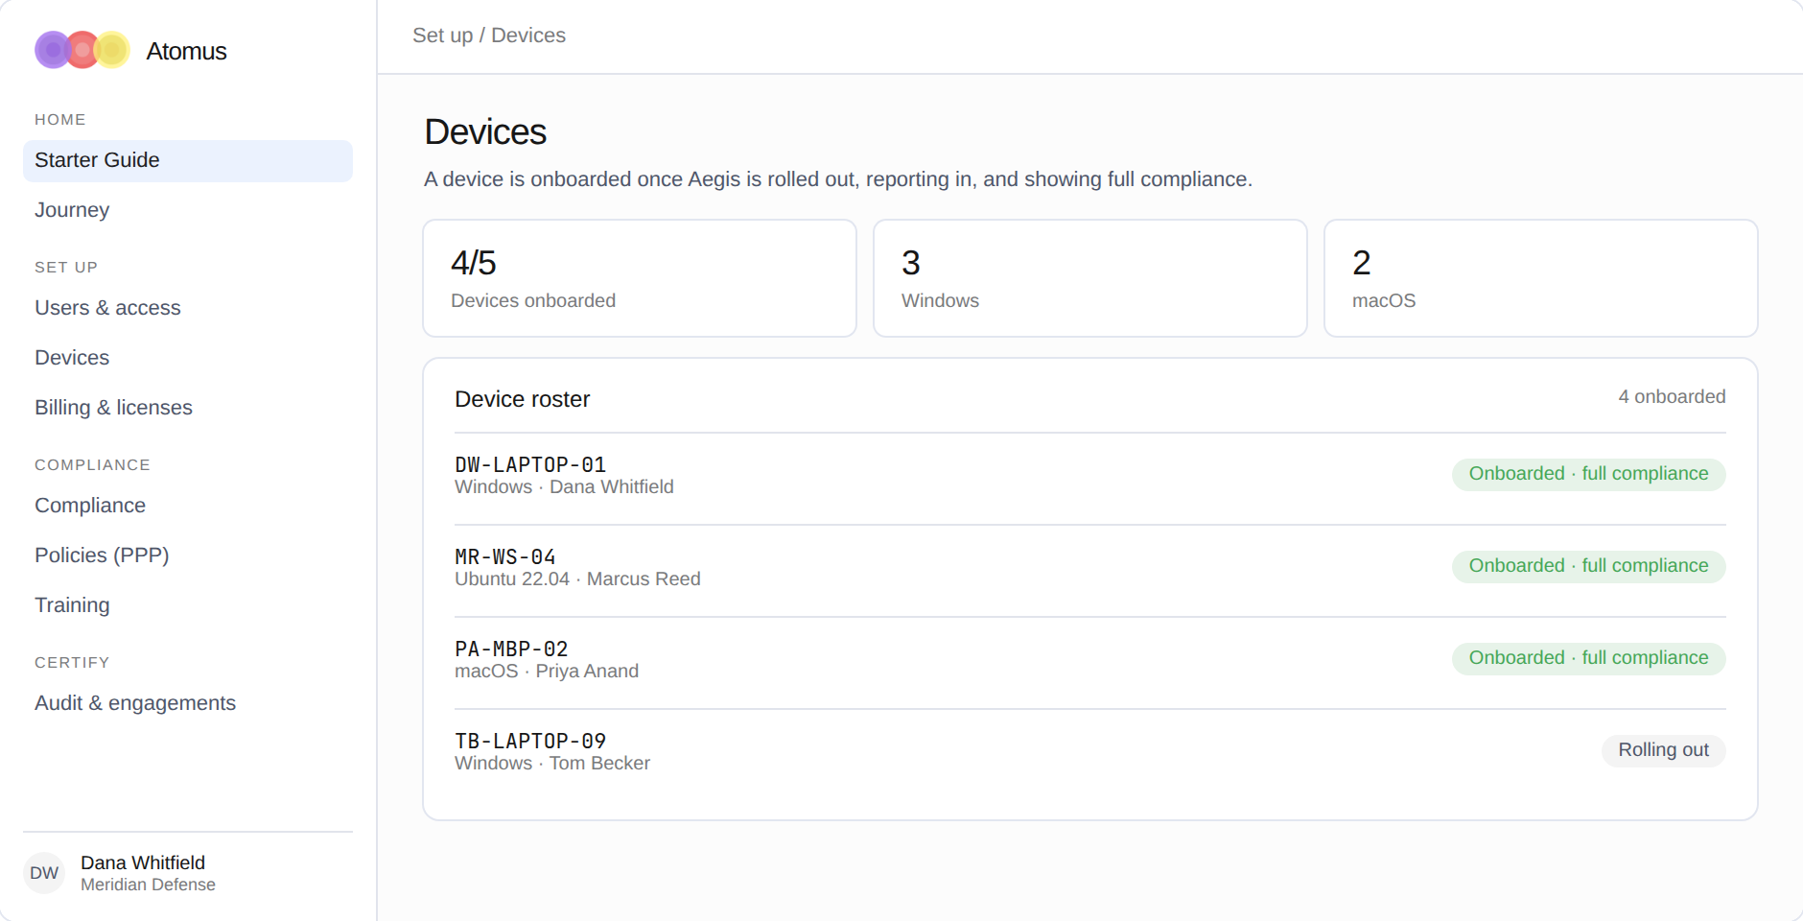Click the Devices onboarded 4/5 card
Image resolution: width=1803 pixels, height=921 pixels.
640,278
